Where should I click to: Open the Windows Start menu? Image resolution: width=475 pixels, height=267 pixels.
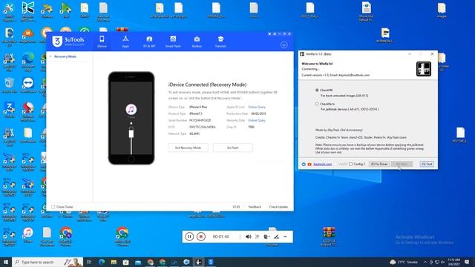point(6,262)
